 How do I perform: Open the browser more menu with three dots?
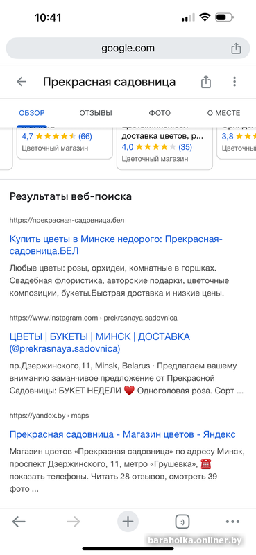(x=232, y=522)
